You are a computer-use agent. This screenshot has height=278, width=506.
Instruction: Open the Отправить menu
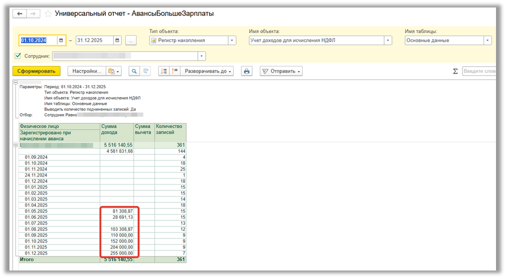[x=282, y=71]
